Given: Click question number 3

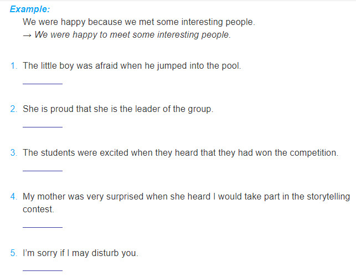Looking at the screenshot, I should (14, 152).
